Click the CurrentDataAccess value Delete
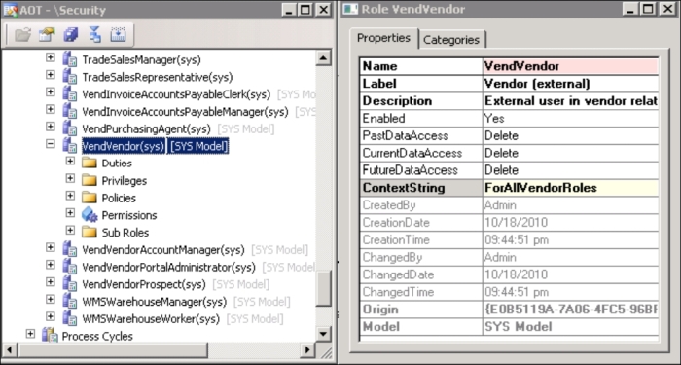Viewport: 681px width, 365px height. tap(571, 153)
